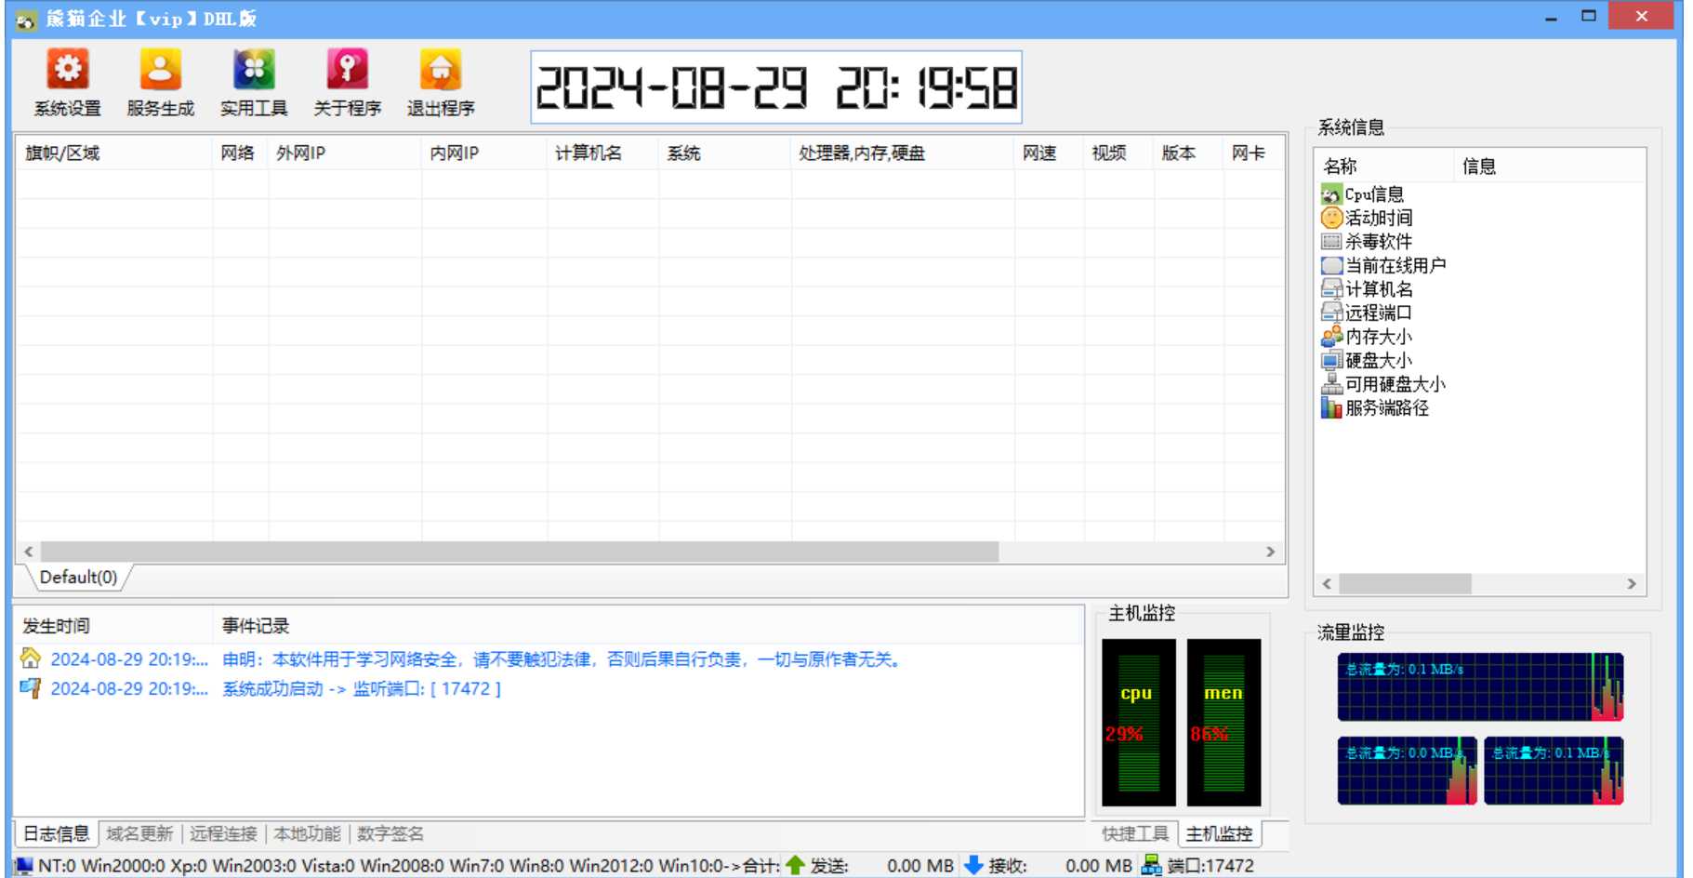Image resolution: width=1693 pixels, height=878 pixels.
Task: Click the 视频 column header
Action: [1118, 153]
